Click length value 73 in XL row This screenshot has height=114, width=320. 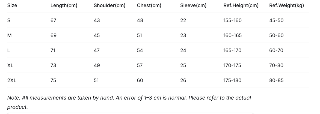[x=53, y=65]
